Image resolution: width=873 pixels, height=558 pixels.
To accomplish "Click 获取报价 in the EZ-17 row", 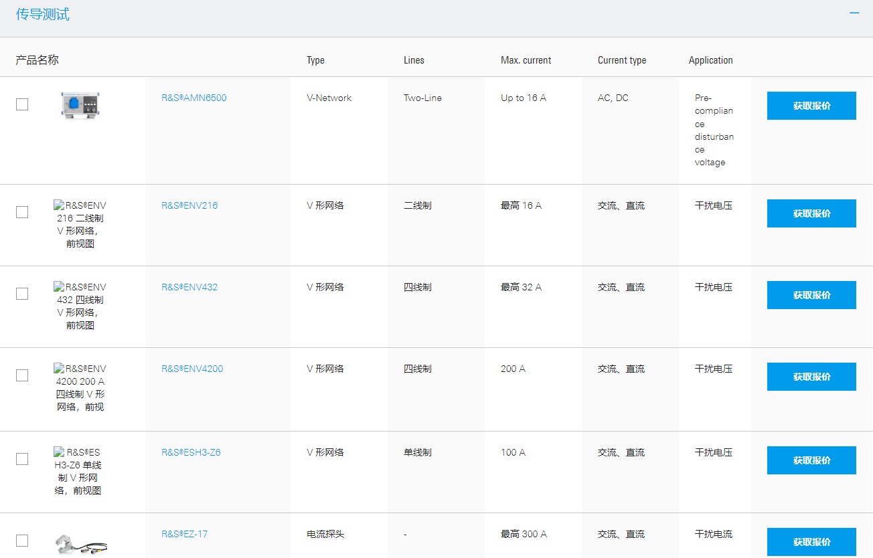I will 811,542.
